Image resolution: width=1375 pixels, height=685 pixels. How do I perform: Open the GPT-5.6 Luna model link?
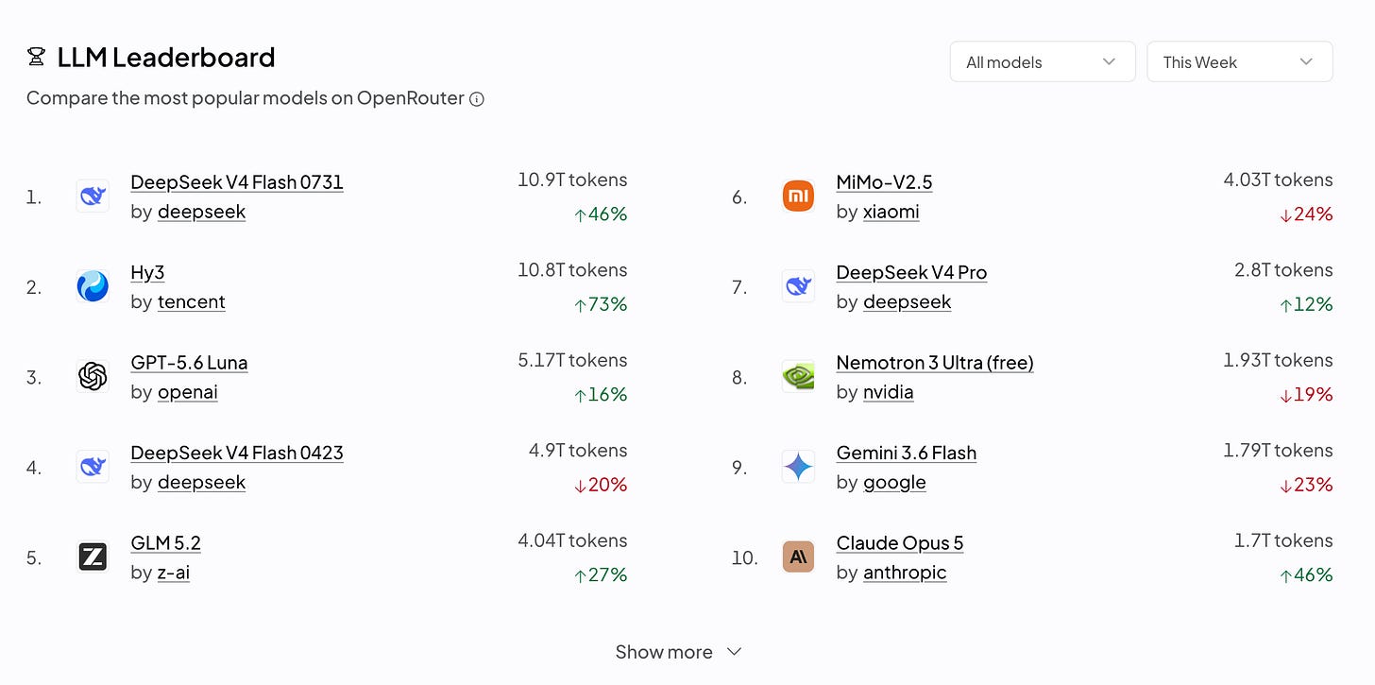pyautogui.click(x=189, y=363)
